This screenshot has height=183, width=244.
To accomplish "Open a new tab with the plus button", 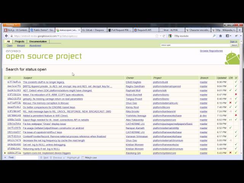I will click(x=239, y=30).
